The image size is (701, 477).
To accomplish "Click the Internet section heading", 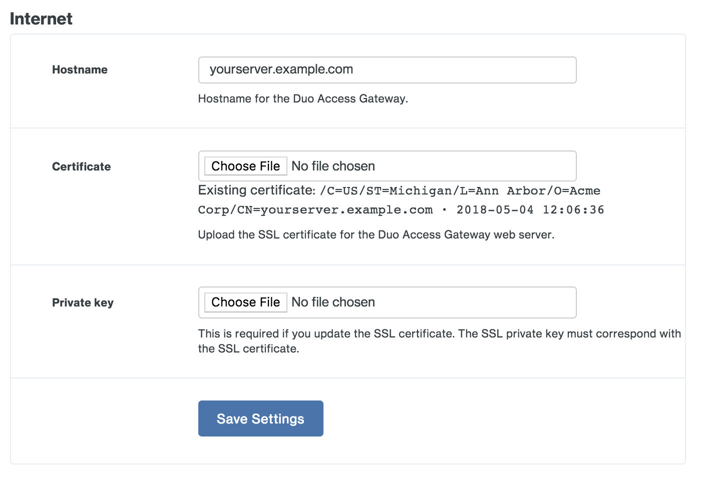I will pos(41,18).
